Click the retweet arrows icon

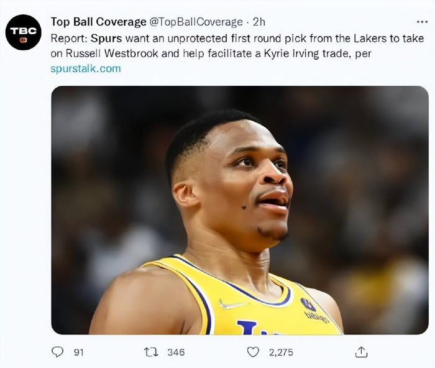pyautogui.click(x=150, y=352)
